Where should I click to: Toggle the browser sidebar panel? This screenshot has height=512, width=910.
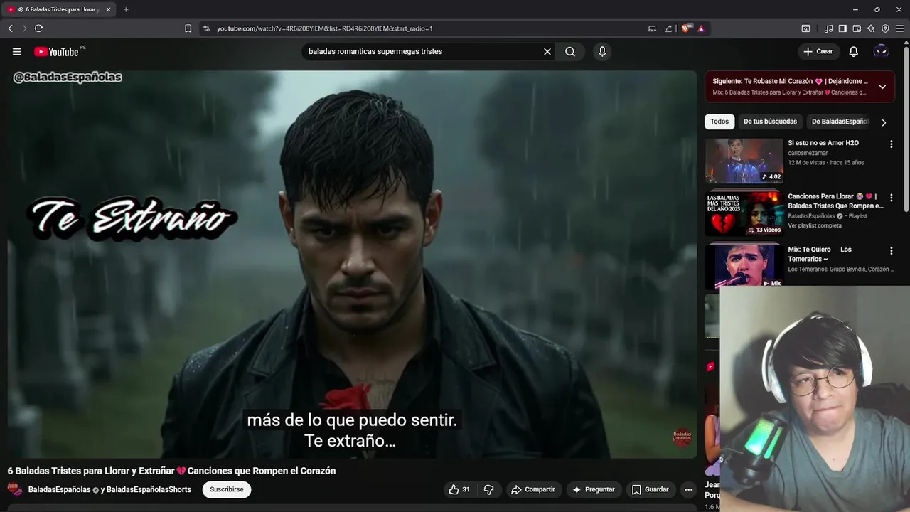tap(842, 28)
